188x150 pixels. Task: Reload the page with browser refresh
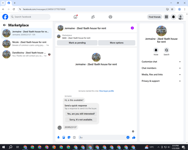pos(14,9)
